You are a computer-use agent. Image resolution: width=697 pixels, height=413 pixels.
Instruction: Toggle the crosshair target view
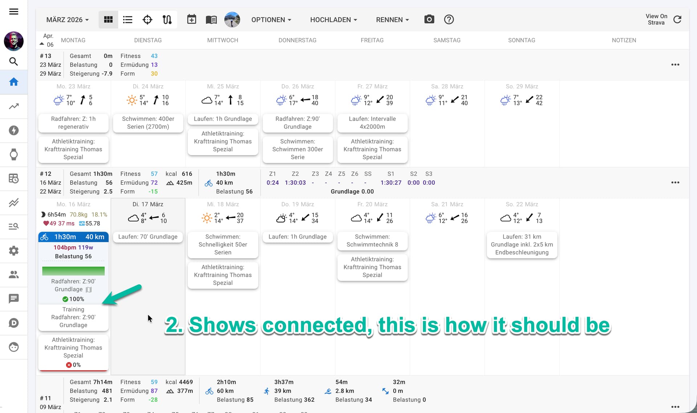click(147, 20)
